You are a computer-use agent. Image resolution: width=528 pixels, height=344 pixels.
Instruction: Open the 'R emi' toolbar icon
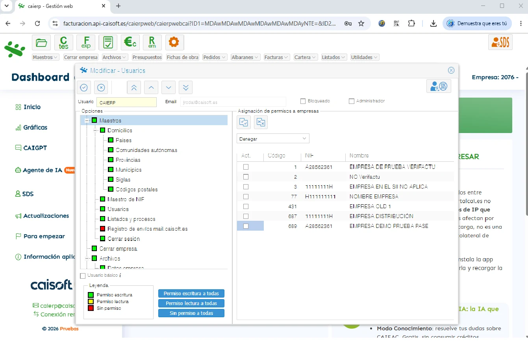pyautogui.click(x=152, y=43)
